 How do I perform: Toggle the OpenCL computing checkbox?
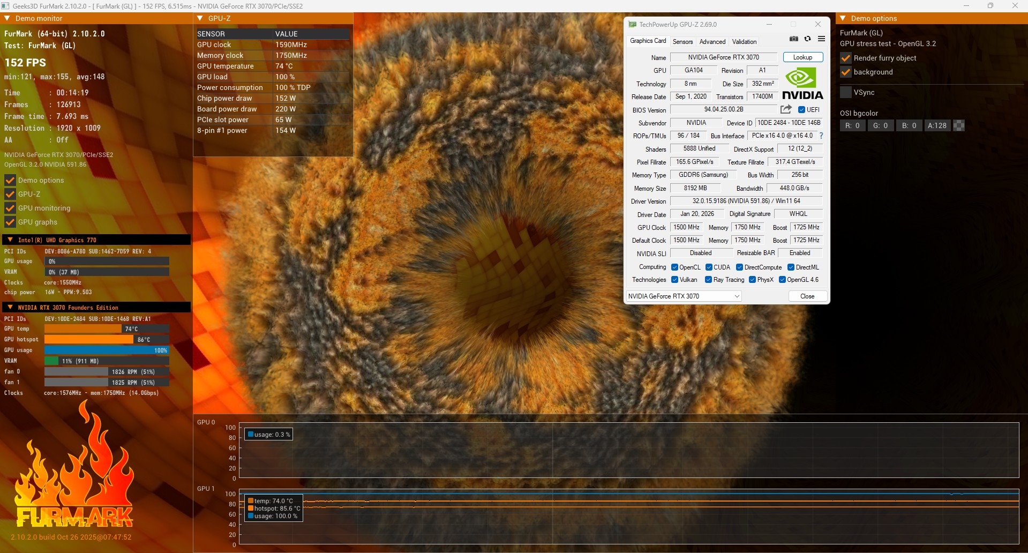(675, 267)
